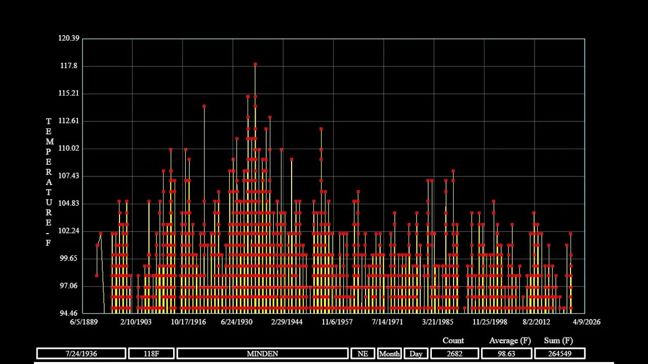Screen dimensions: 648x364
Task: Click the MINDEN station name field
Action: pos(262,354)
